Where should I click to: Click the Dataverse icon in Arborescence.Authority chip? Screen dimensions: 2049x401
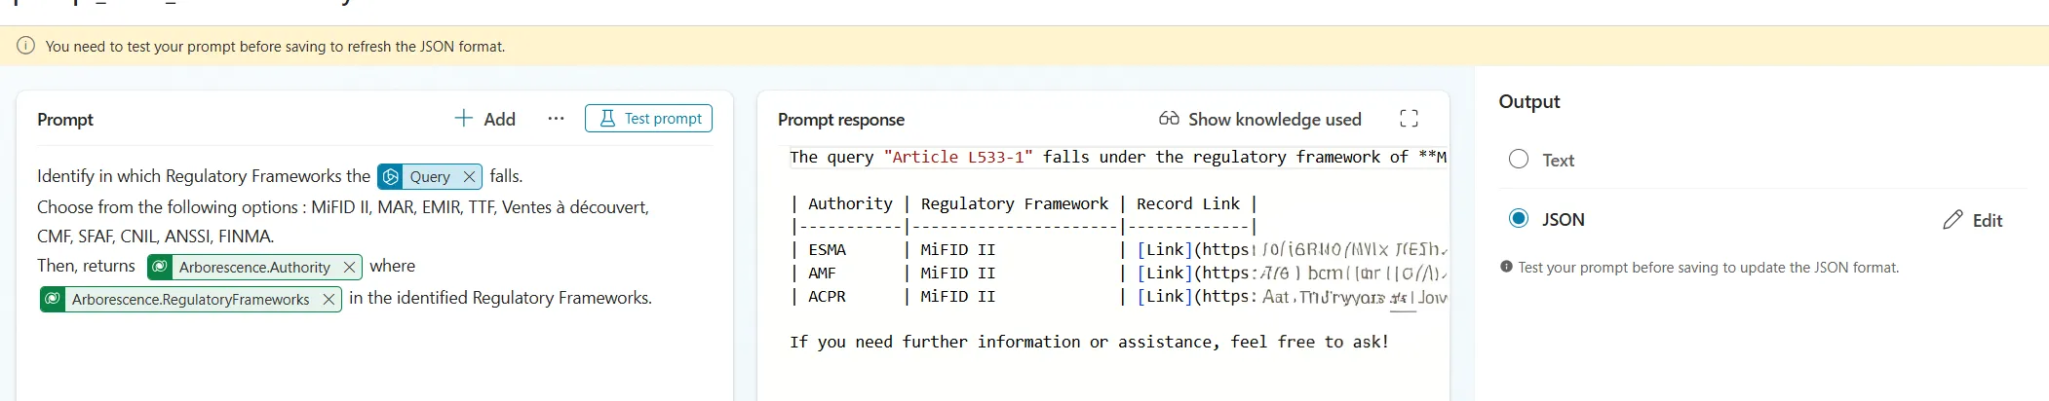tap(161, 267)
